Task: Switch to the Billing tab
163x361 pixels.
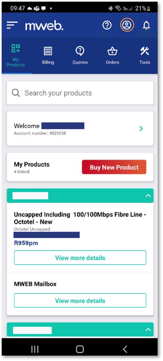Action: [x=48, y=56]
